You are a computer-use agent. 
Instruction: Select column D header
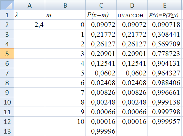132,5
